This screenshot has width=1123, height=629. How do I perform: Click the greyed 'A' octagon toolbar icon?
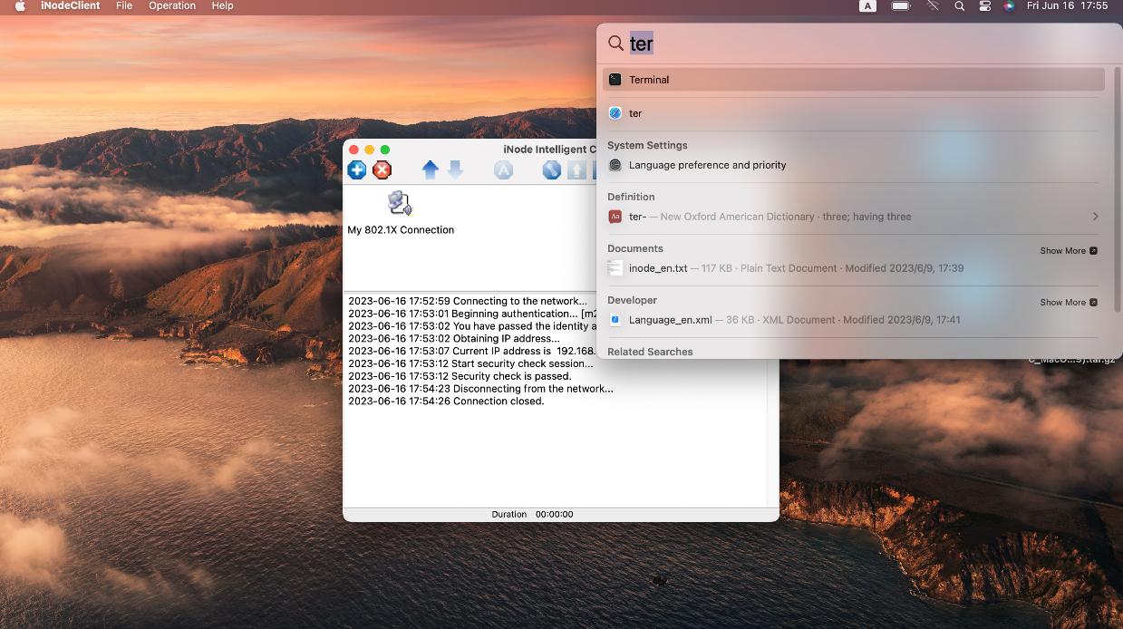503,169
